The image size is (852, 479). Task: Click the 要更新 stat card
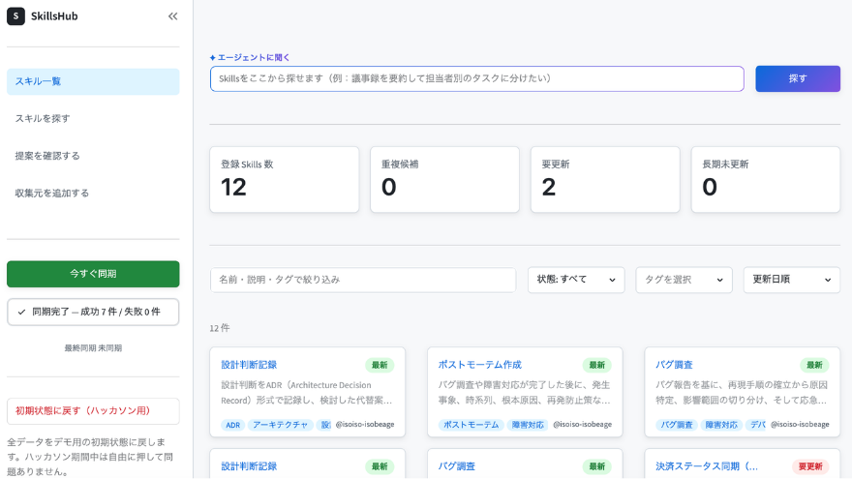click(x=605, y=180)
